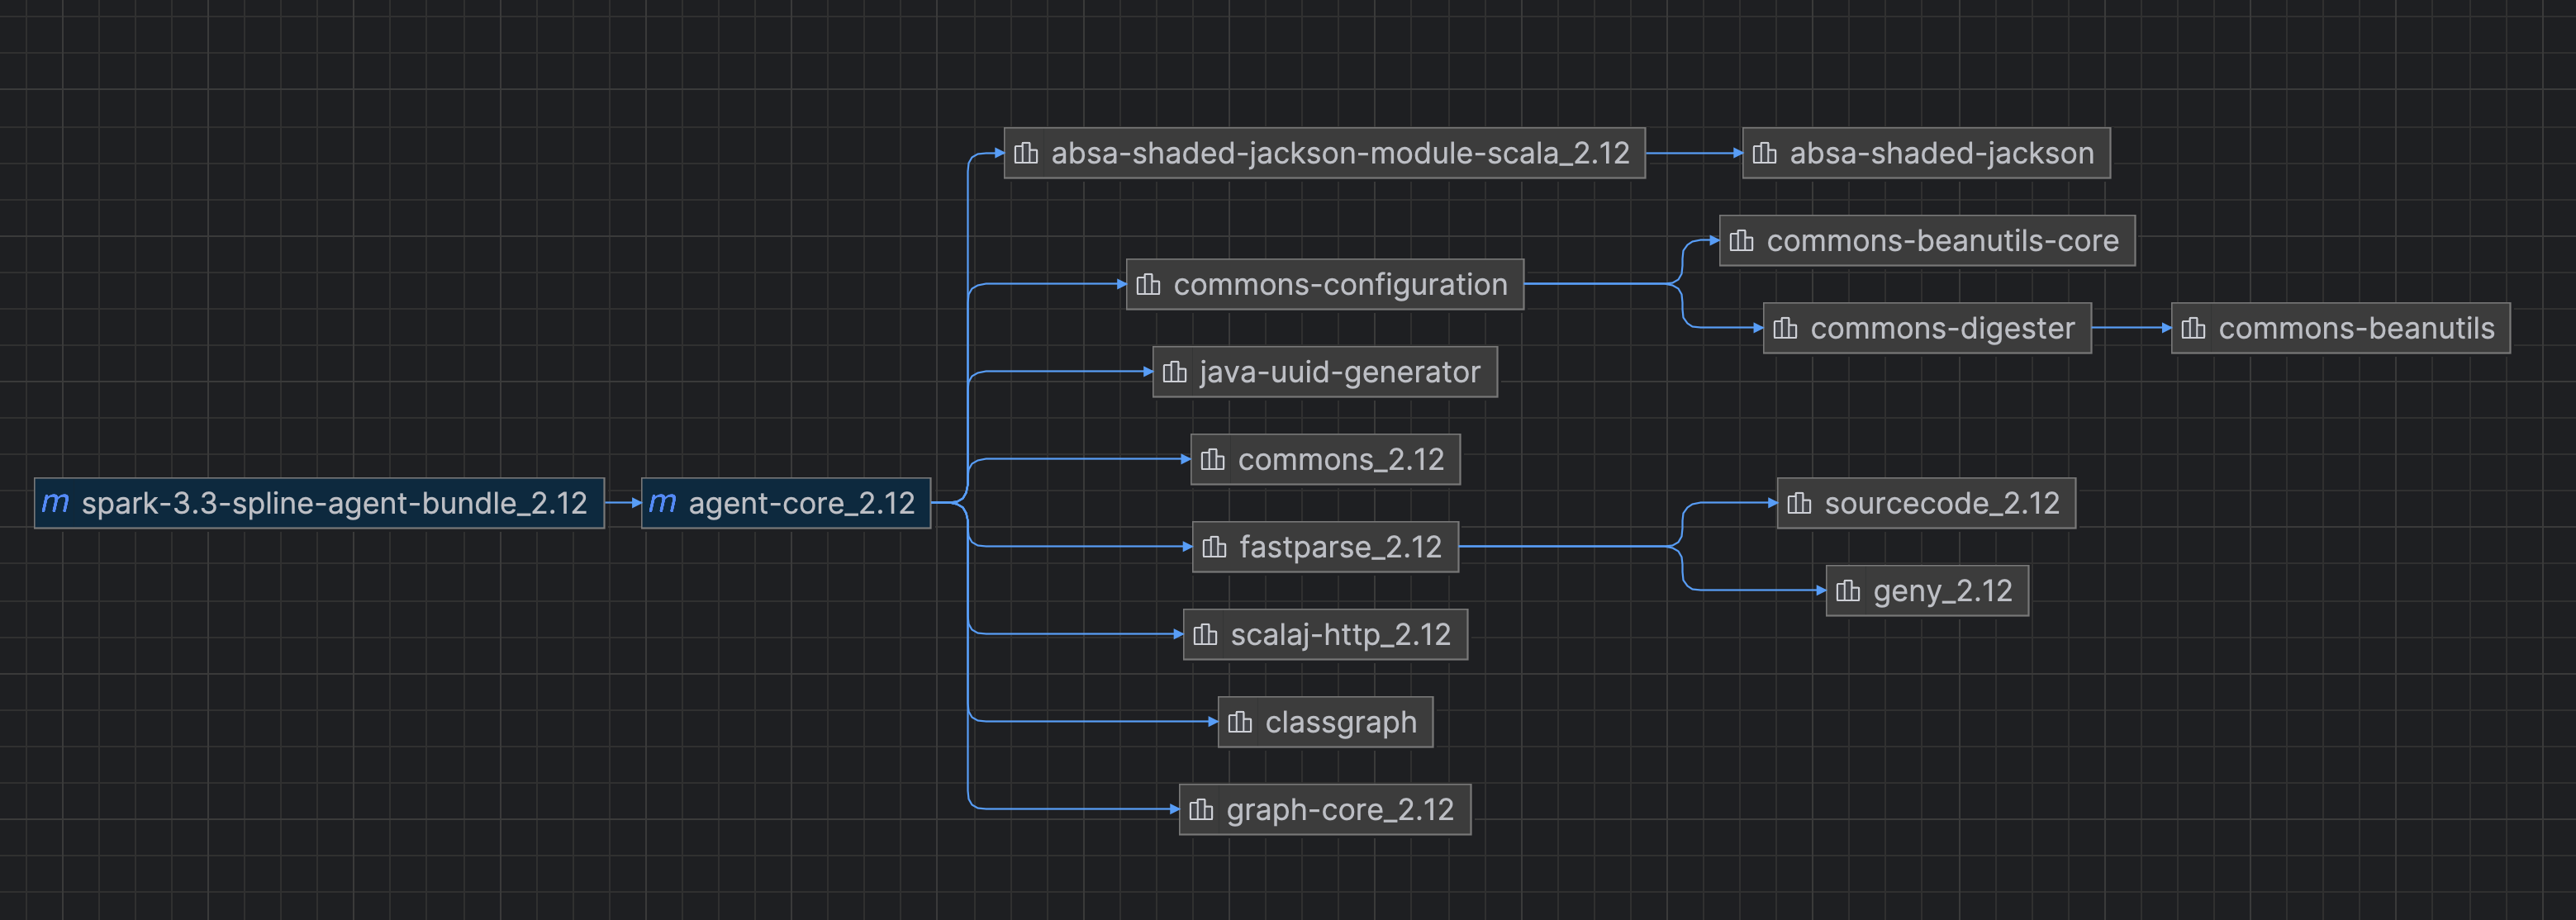Select the commons_2.12 dependency node

1324,459
